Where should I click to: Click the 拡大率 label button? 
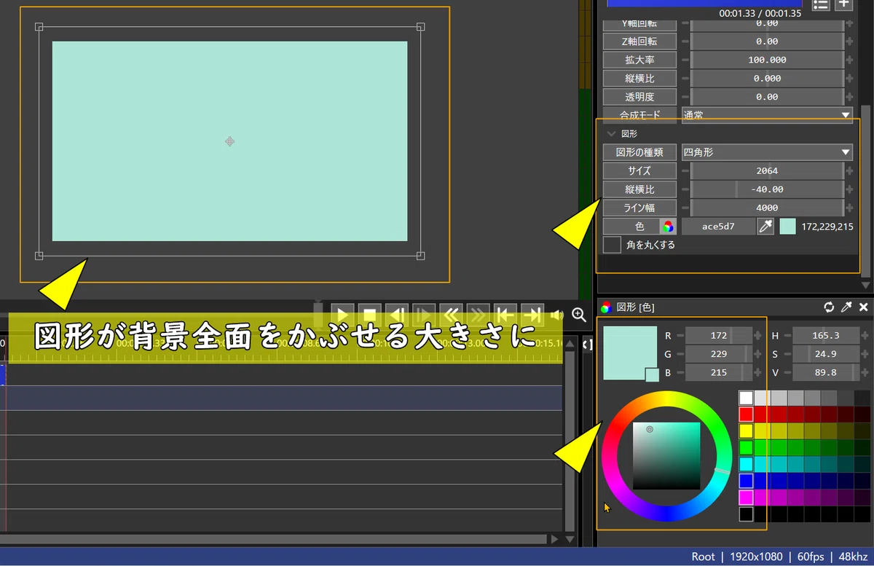pos(639,60)
